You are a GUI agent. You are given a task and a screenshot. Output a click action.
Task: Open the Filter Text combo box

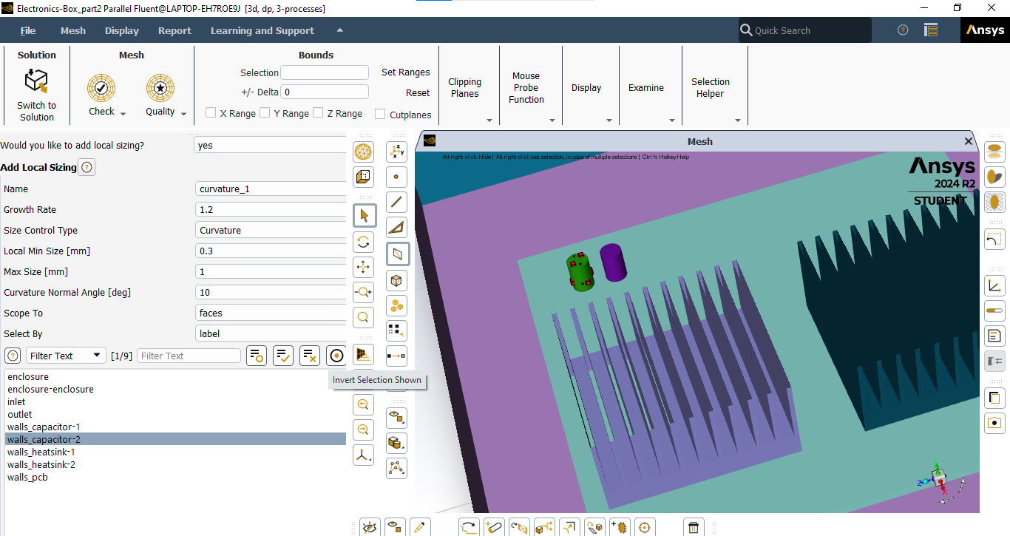point(67,356)
